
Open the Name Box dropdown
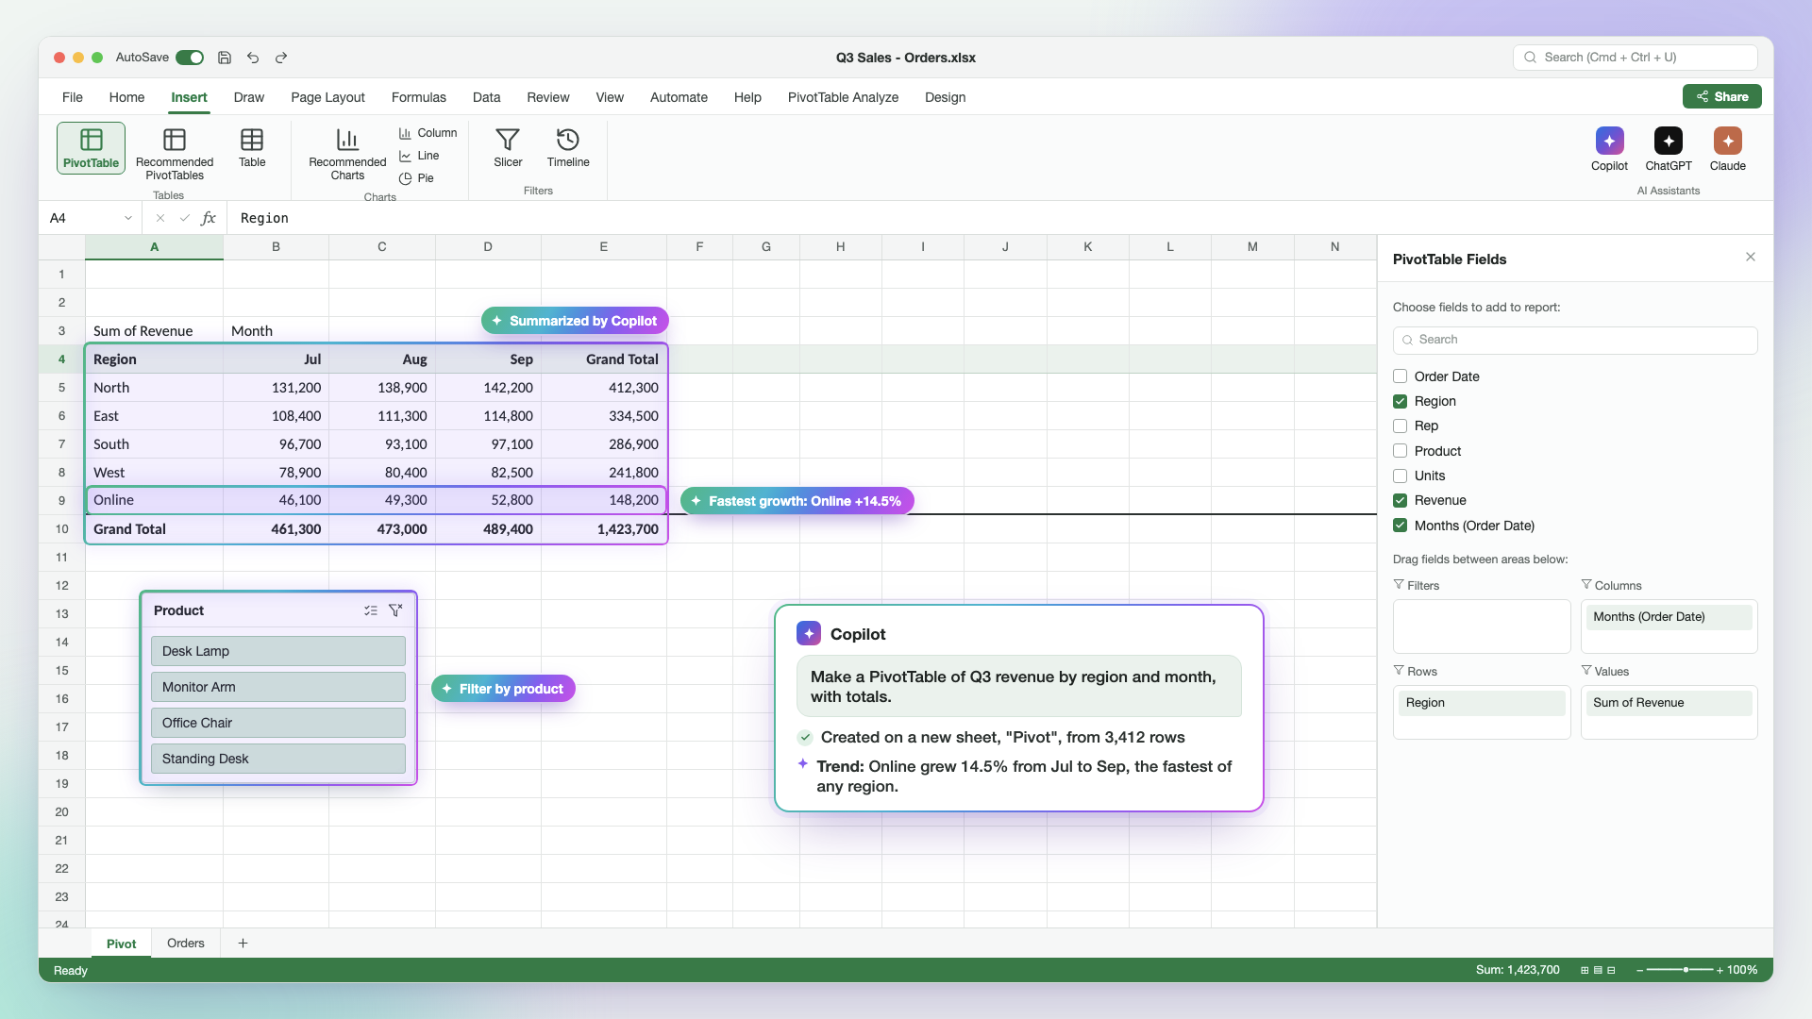[x=128, y=218]
